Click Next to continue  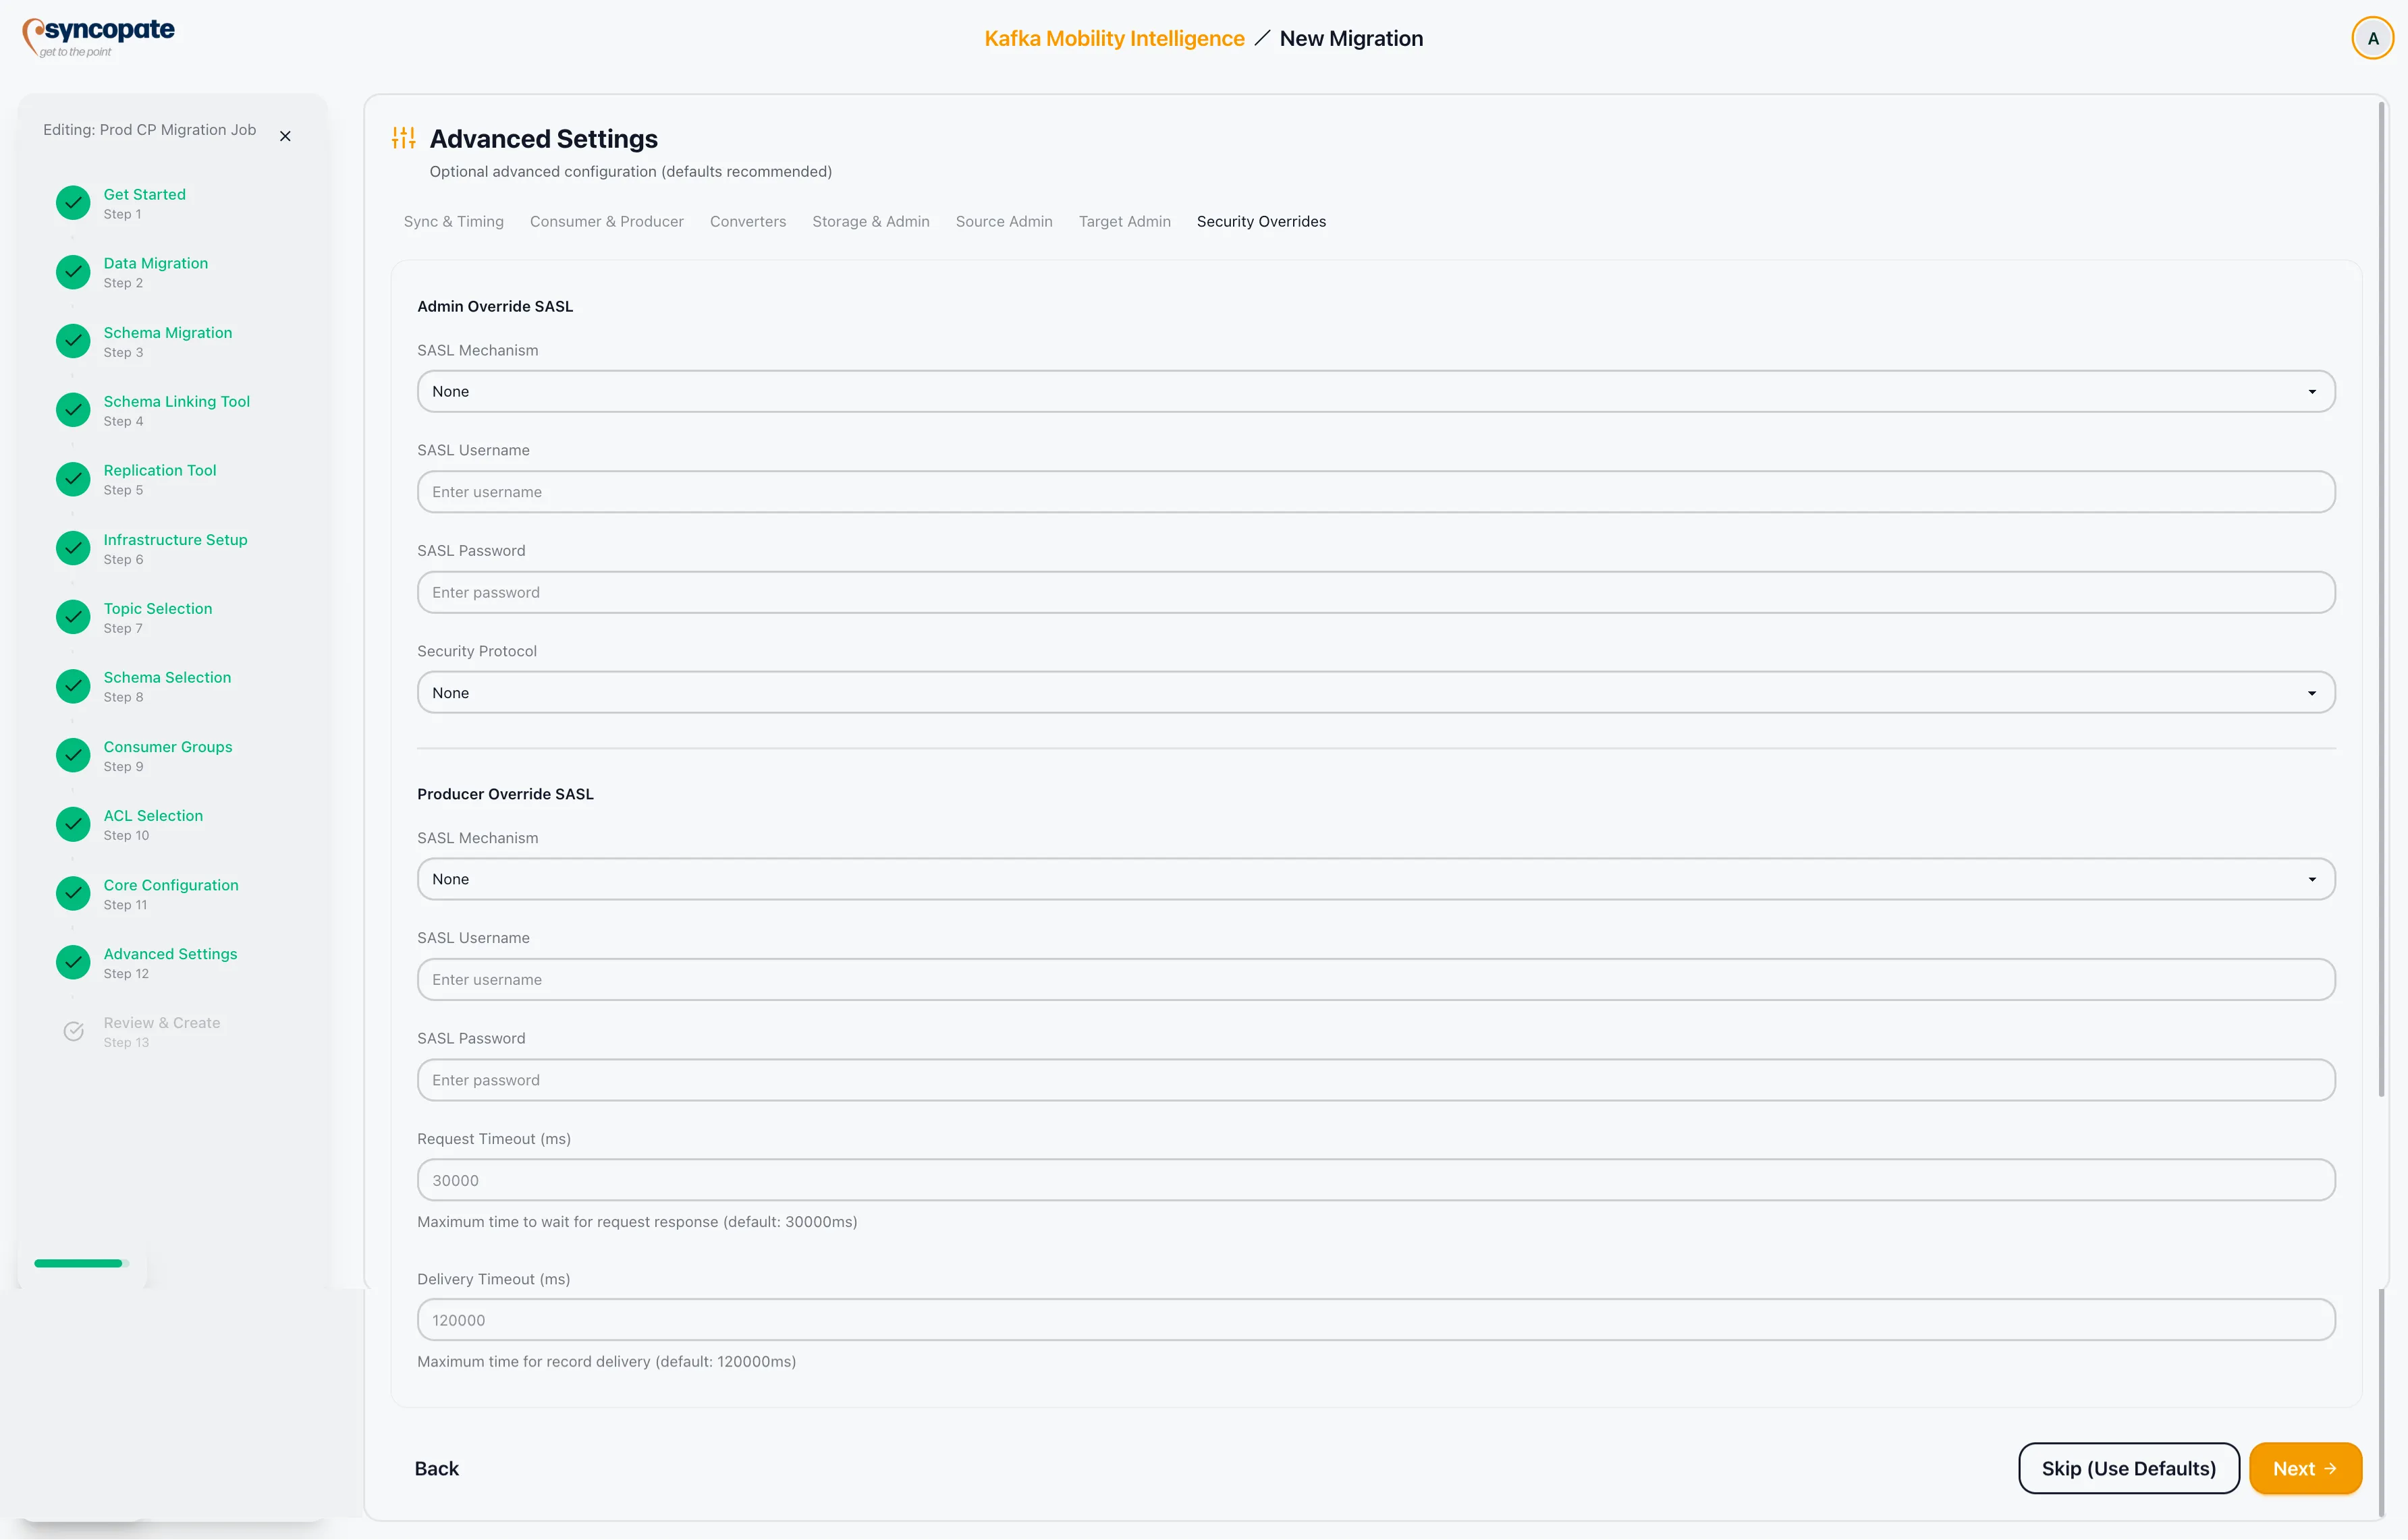[2304, 1467]
